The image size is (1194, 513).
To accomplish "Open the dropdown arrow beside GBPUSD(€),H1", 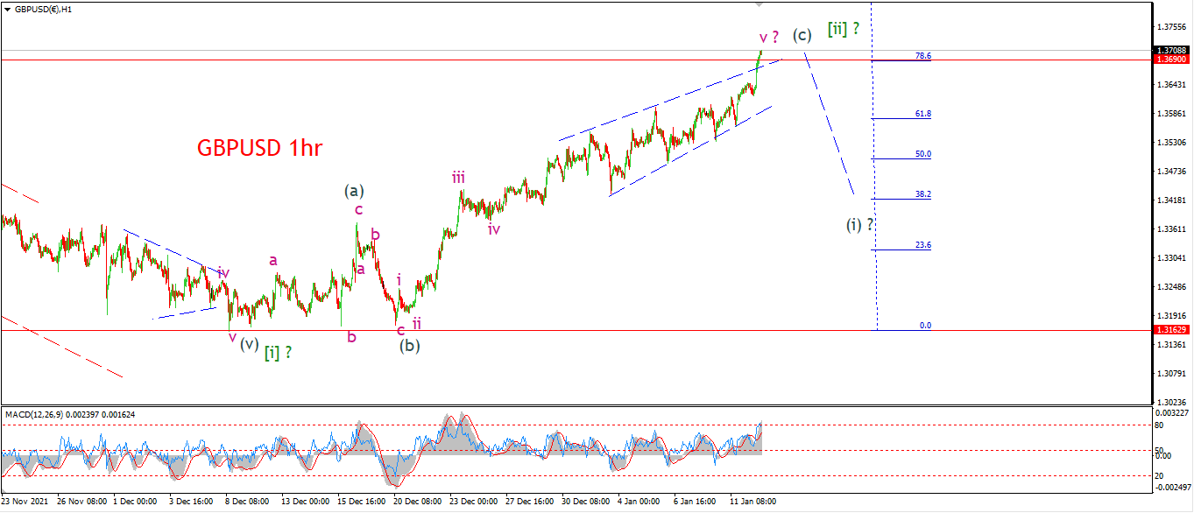I will click(x=7, y=7).
